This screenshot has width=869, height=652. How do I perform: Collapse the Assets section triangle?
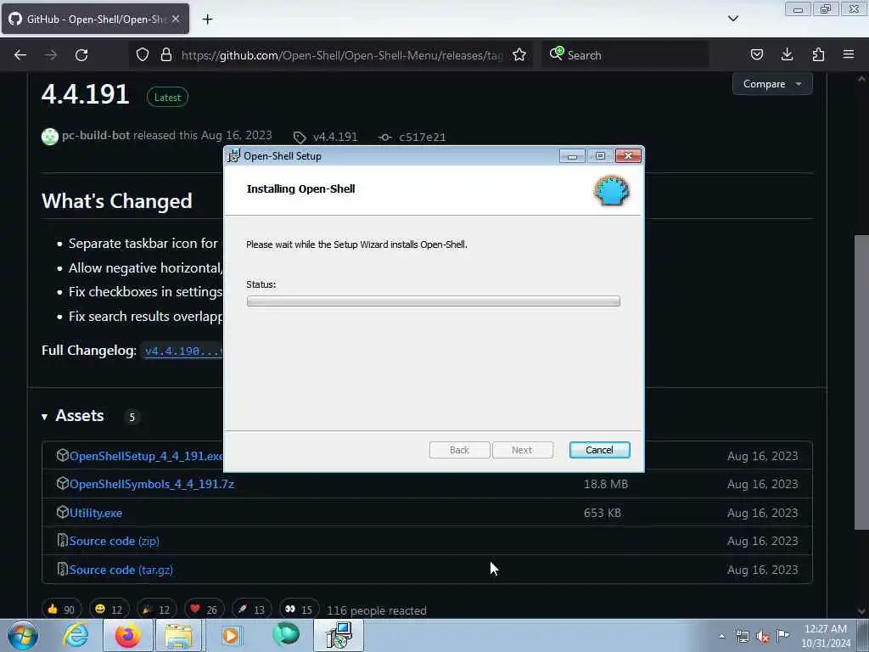(44, 417)
